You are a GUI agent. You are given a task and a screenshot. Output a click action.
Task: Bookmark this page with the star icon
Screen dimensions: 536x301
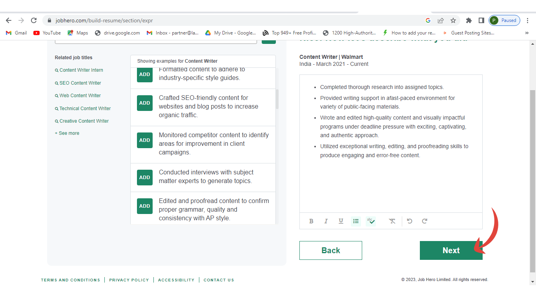coord(453,20)
